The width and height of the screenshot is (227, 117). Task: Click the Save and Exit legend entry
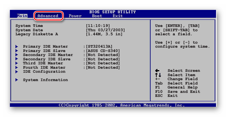[x=184, y=92]
